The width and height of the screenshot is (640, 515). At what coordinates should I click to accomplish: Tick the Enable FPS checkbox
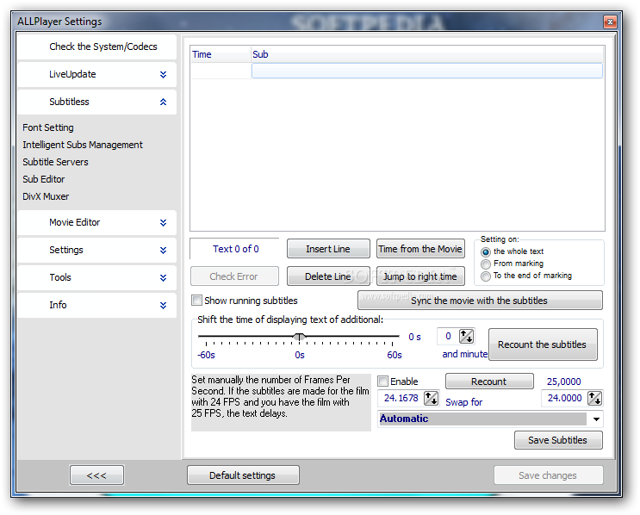point(382,382)
